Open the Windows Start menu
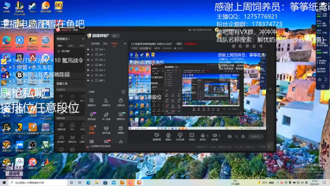Viewport: 330px width, 186px height. (x=4, y=183)
